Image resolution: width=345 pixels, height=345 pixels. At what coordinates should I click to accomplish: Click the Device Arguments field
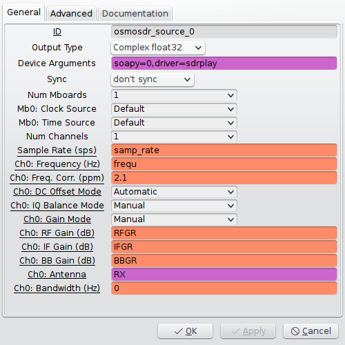[224, 63]
